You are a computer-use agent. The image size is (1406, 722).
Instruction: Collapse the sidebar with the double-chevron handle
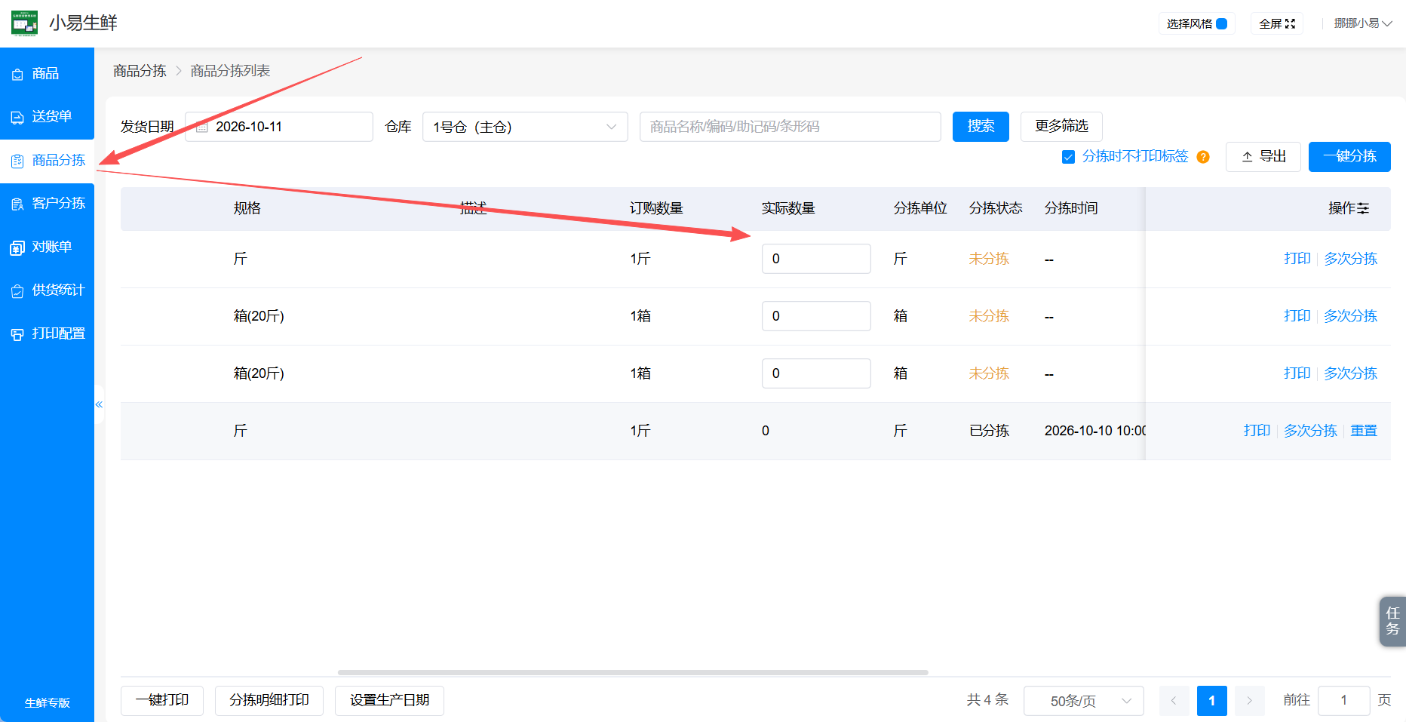(x=99, y=404)
